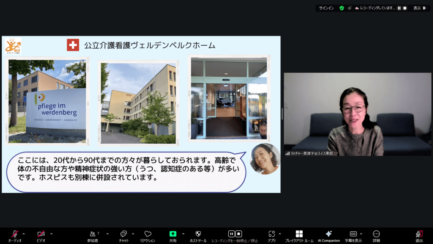Click the reactions heart icon

click(148, 234)
